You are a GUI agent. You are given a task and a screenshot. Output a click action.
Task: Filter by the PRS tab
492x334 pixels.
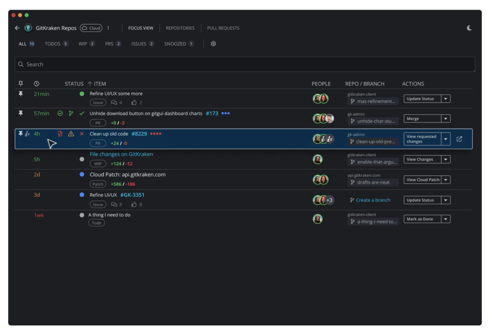(x=113, y=44)
